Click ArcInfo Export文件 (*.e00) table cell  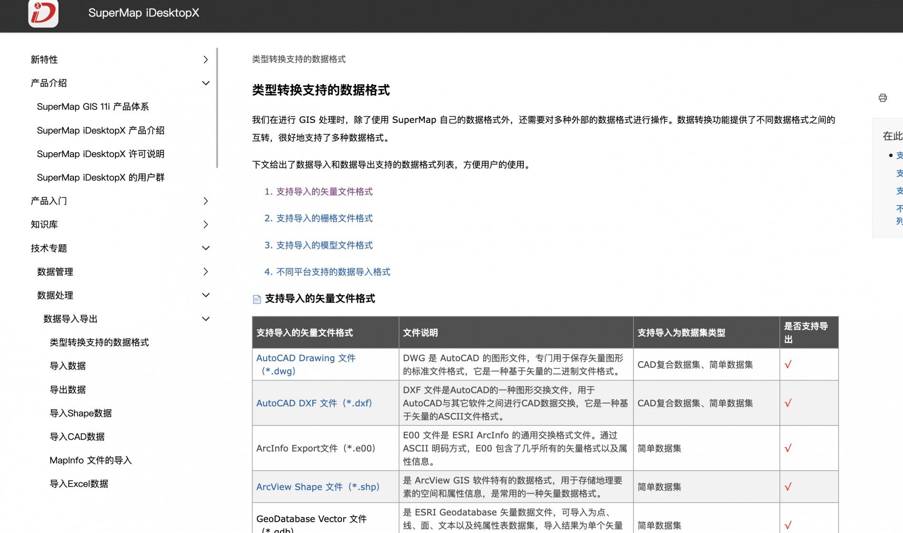tap(325, 448)
